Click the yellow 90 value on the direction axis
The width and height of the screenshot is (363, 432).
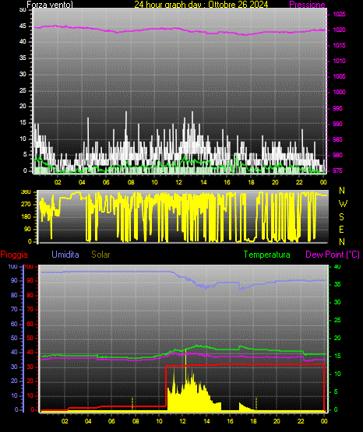(x=27, y=229)
